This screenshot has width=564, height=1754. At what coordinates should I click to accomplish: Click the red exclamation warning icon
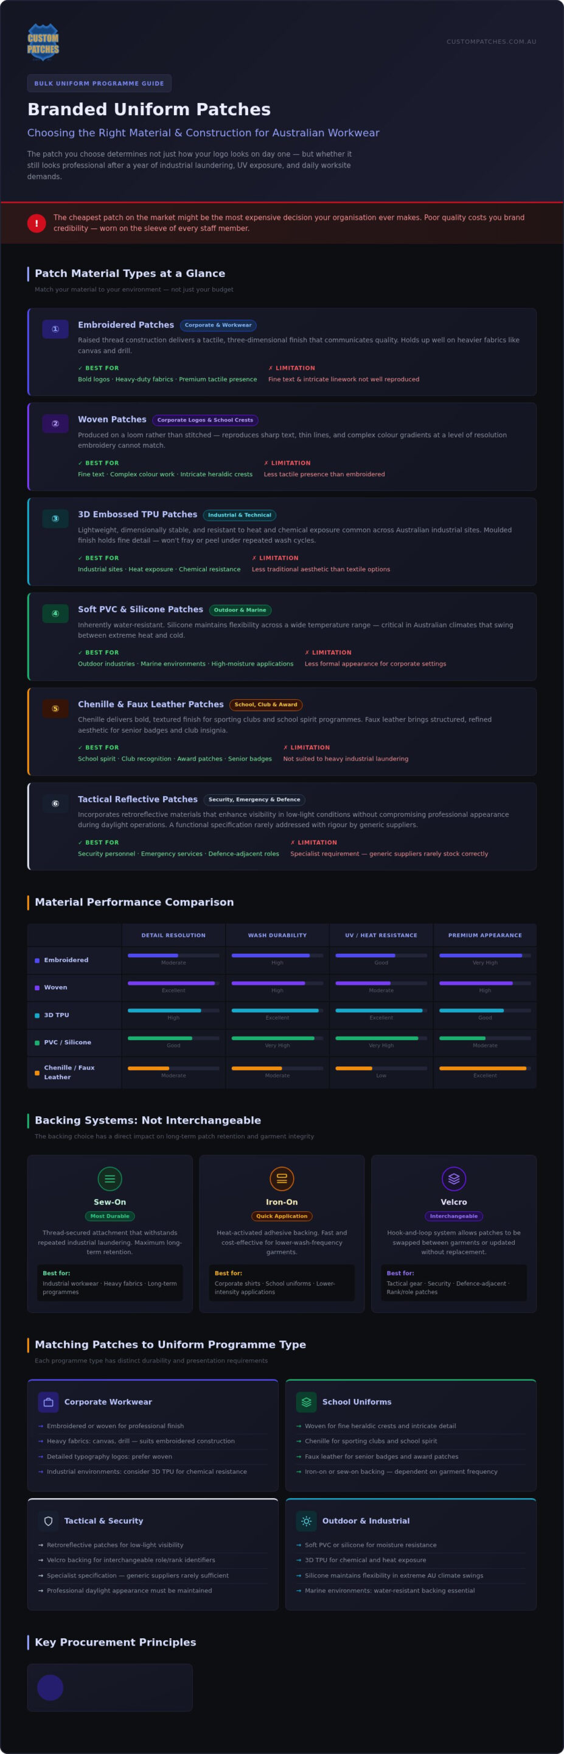(36, 224)
